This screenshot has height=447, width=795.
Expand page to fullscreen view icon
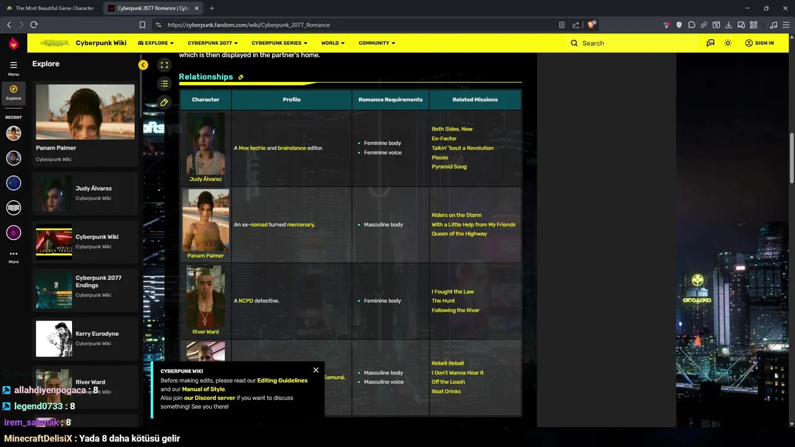click(164, 65)
